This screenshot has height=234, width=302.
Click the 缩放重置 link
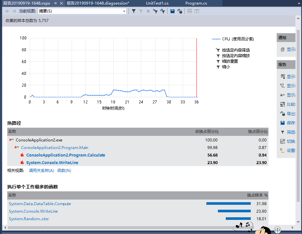[x=230, y=61]
